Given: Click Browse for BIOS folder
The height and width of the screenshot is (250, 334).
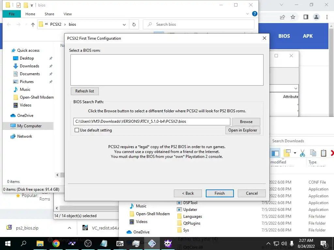Looking at the screenshot, I should (x=246, y=122).
